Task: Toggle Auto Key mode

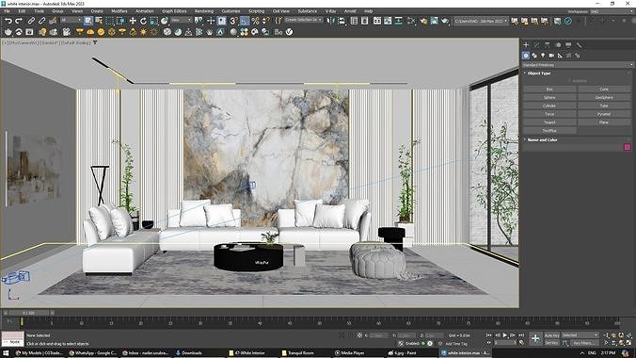Action: coord(551,335)
